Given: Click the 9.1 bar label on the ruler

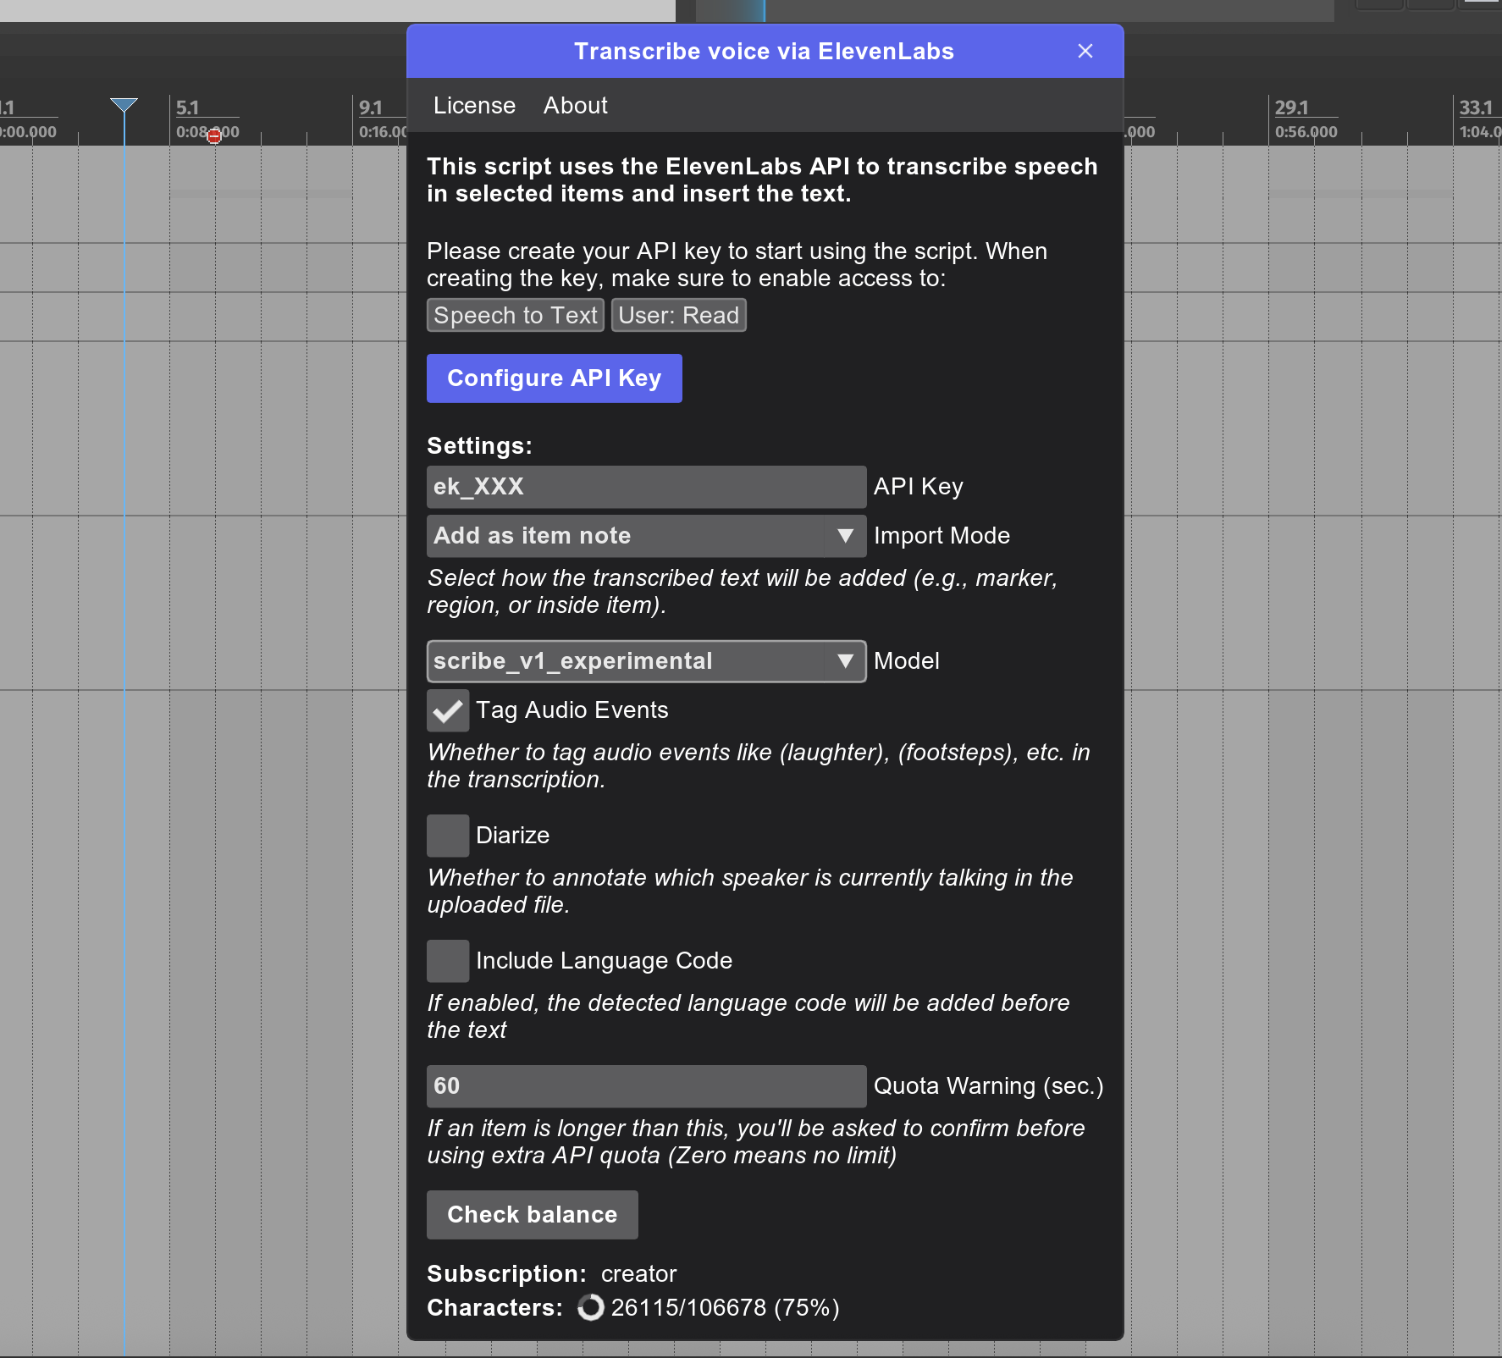Looking at the screenshot, I should coord(371,108).
